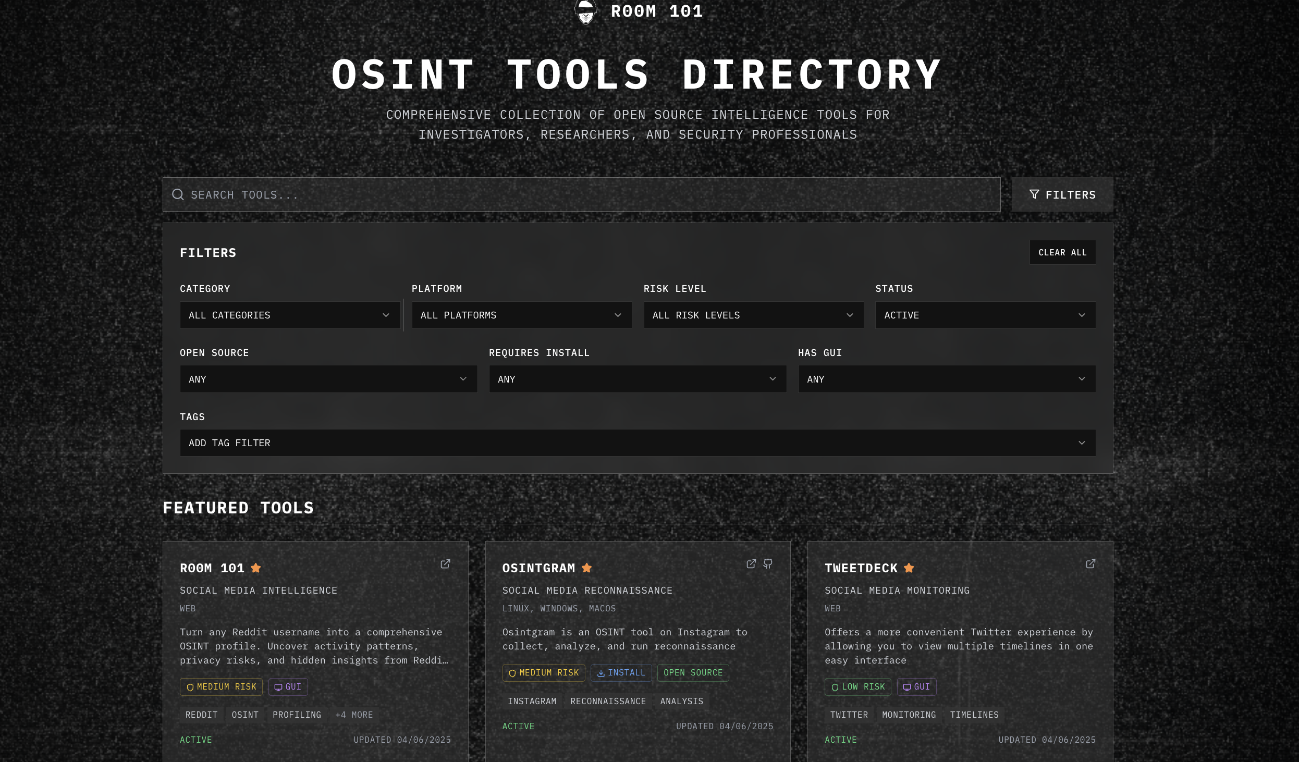Click the Room 101 card title
This screenshot has width=1299, height=762.
[x=212, y=568]
